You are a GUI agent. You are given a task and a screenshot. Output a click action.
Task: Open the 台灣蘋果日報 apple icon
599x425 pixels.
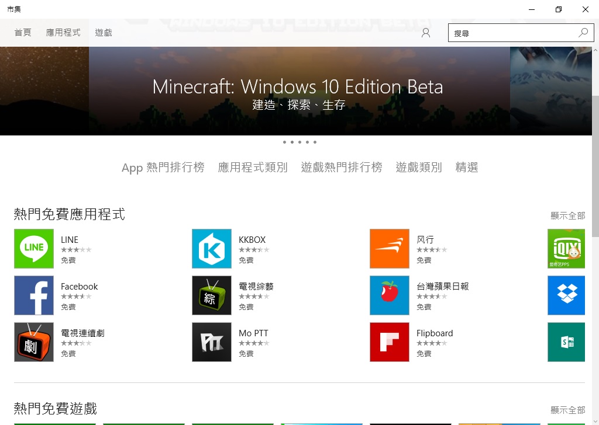(389, 295)
